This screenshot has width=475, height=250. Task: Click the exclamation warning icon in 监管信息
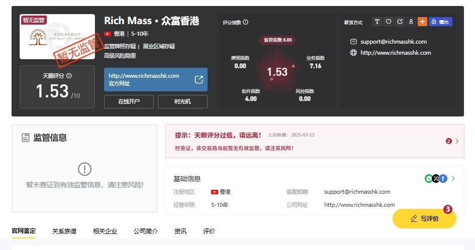coord(84,169)
